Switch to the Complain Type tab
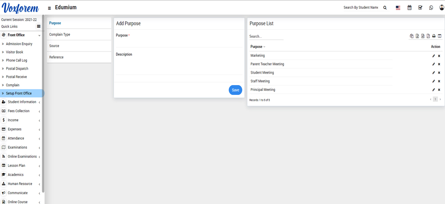Viewport: 445px width, 204px height. [x=60, y=35]
